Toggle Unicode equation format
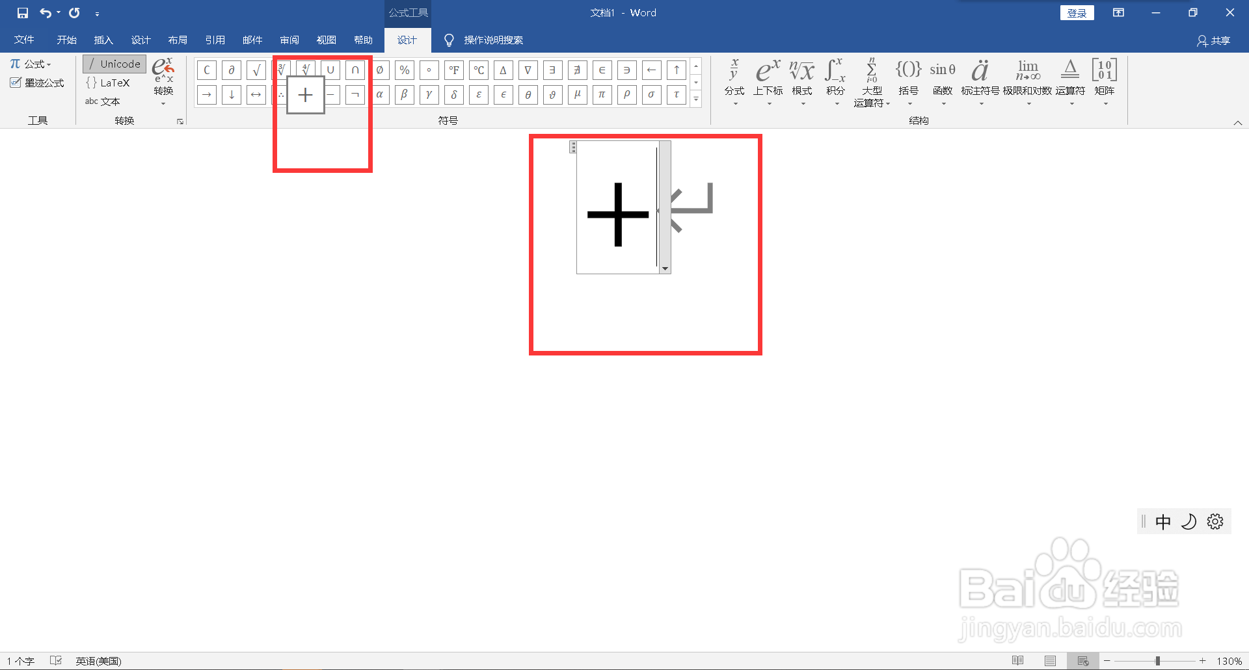Screen dimensions: 1249x670 pyautogui.click(x=114, y=64)
